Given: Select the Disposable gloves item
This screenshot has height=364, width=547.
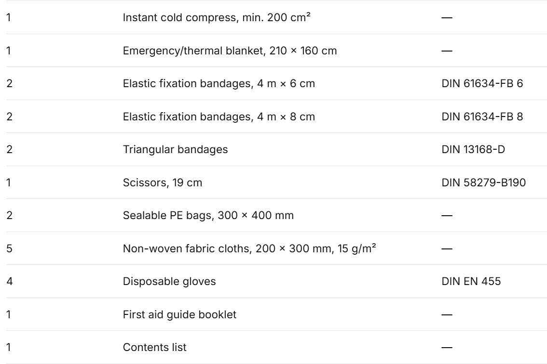Looking at the screenshot, I should 169,281.
